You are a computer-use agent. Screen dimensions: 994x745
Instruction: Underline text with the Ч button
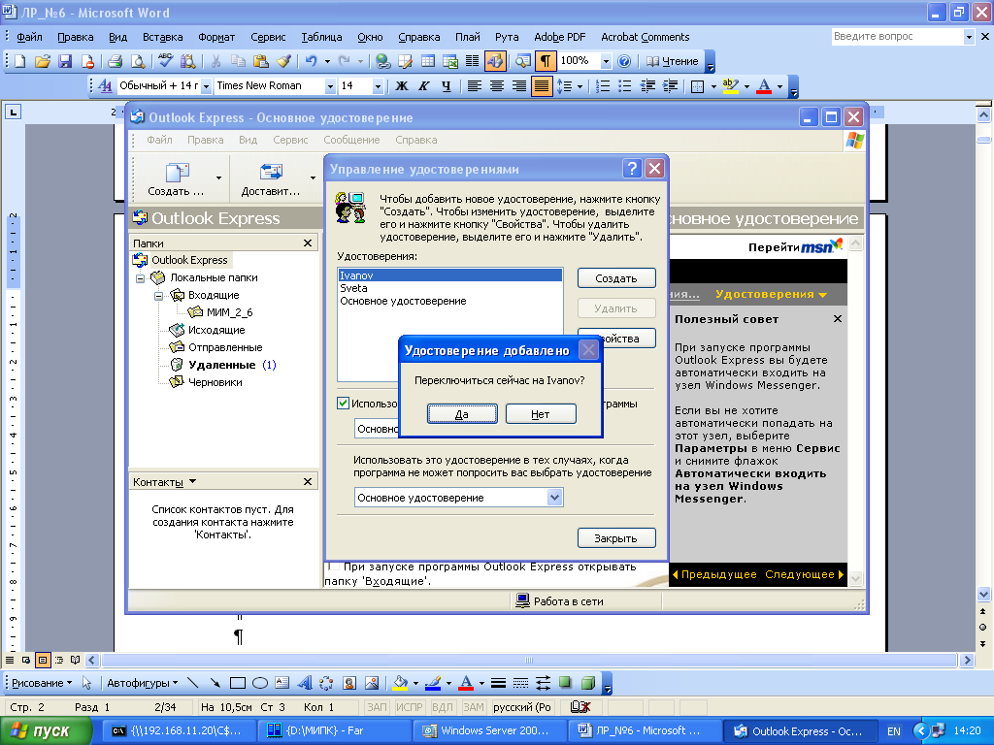[x=447, y=86]
